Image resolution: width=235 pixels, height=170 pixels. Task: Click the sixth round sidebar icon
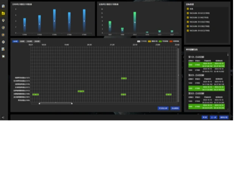tap(3, 42)
